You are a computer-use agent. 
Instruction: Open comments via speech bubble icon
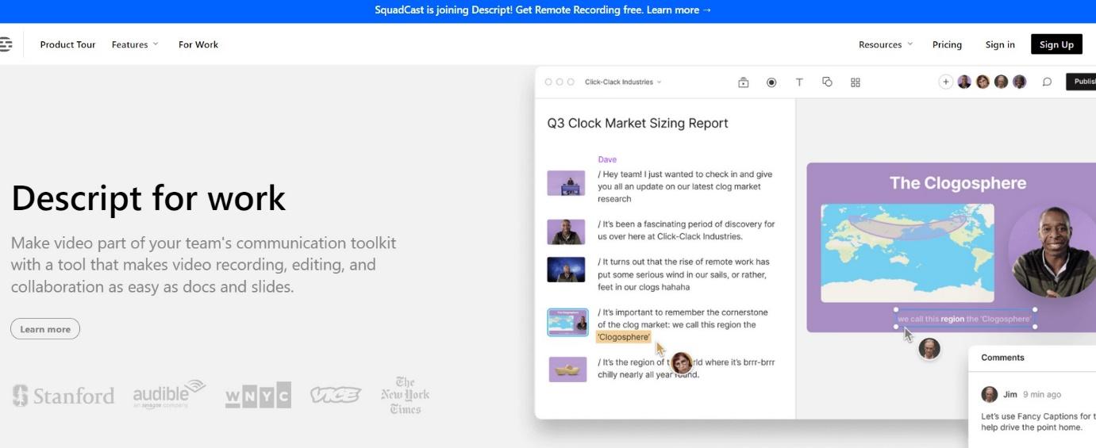1047,82
